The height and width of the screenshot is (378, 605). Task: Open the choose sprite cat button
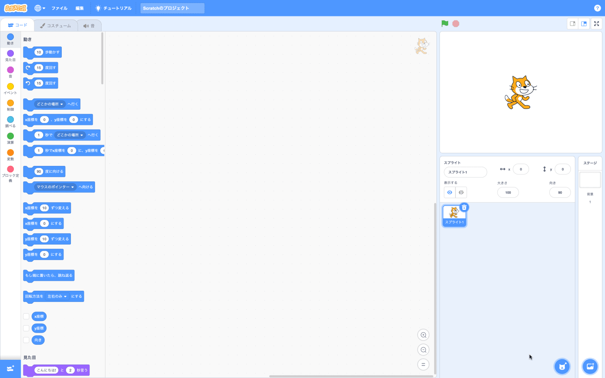(x=562, y=366)
